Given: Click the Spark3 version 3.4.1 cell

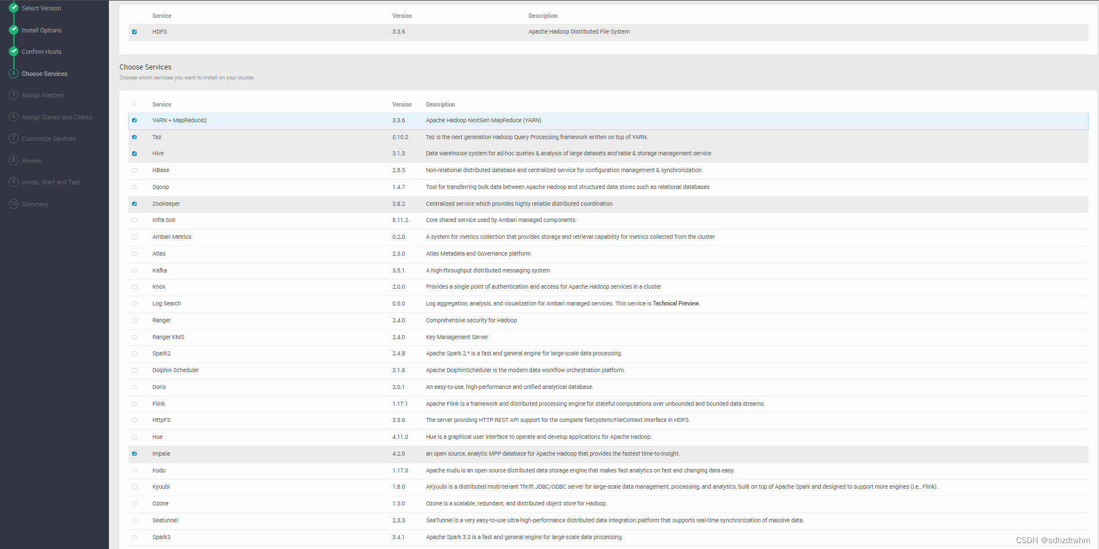Looking at the screenshot, I should click(399, 537).
